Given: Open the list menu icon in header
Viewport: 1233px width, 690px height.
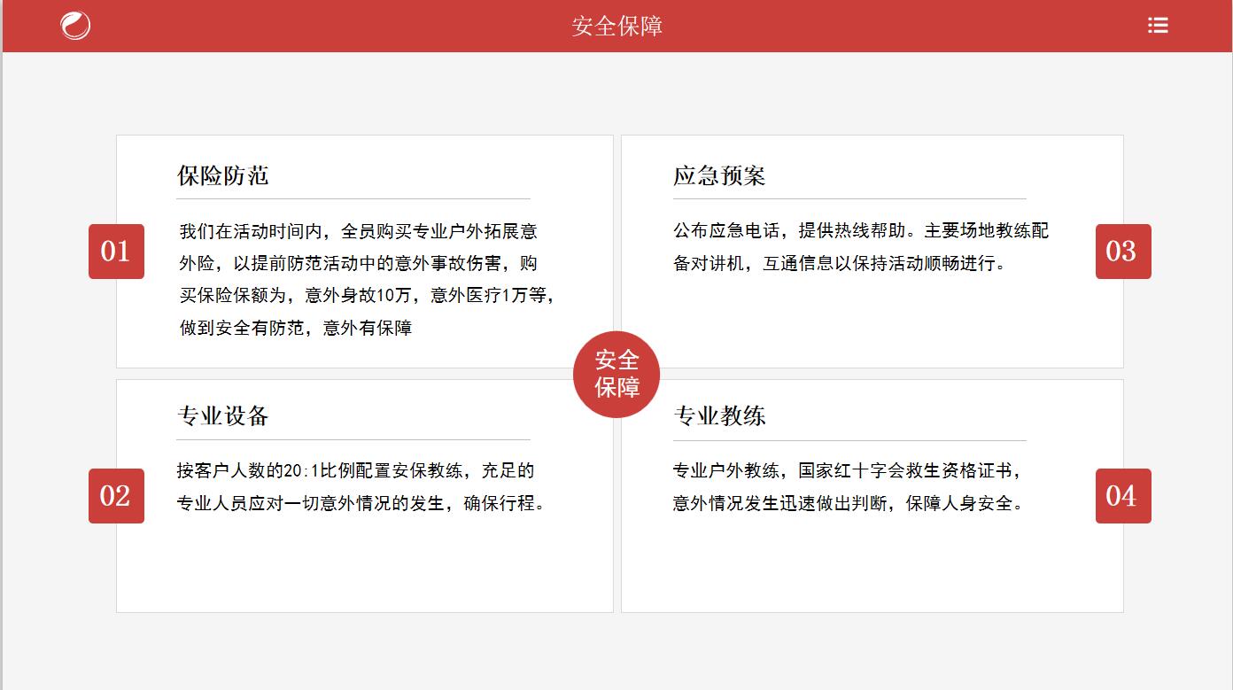Looking at the screenshot, I should [1157, 26].
